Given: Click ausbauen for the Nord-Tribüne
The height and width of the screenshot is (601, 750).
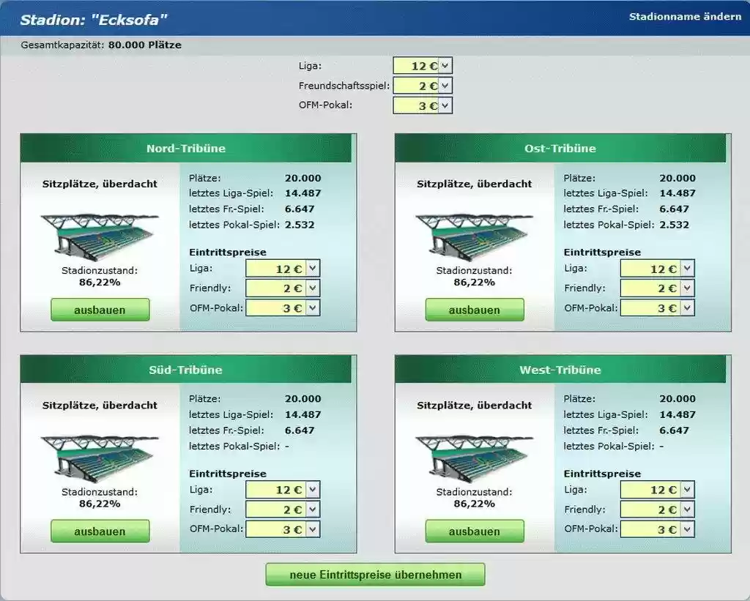Looking at the screenshot, I should tap(100, 310).
